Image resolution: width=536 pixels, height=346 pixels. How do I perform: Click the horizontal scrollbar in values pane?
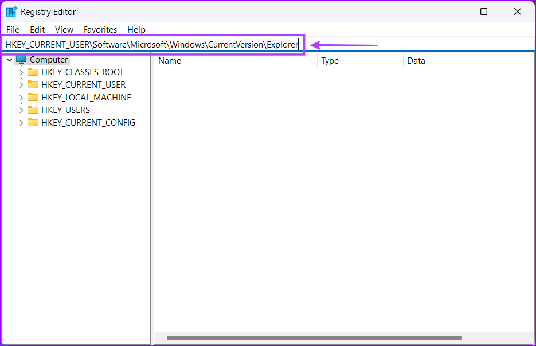point(314,338)
